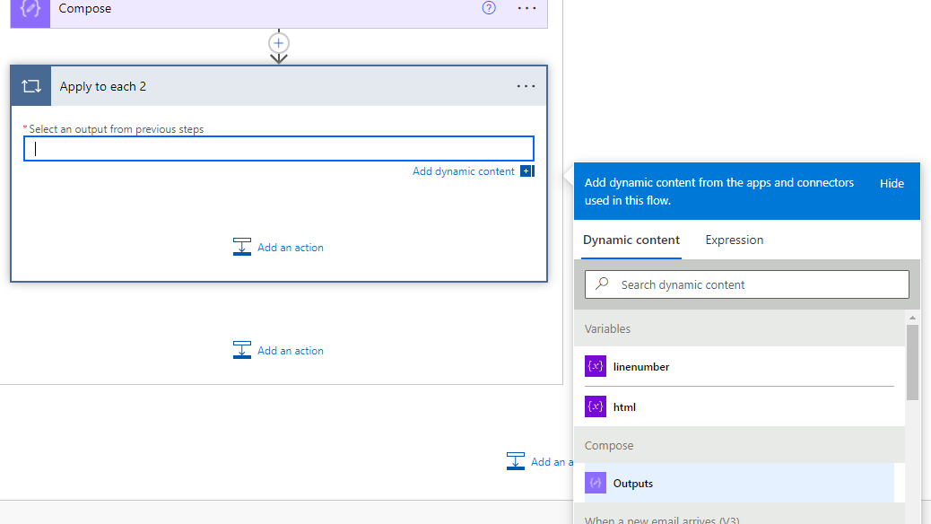Collapse the Compose section header
The height and width of the screenshot is (524, 931).
point(609,445)
